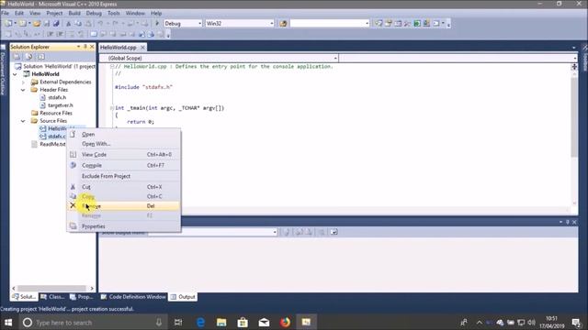Launch Firefox from the taskbar
The image size is (588, 330).
pos(285,322)
